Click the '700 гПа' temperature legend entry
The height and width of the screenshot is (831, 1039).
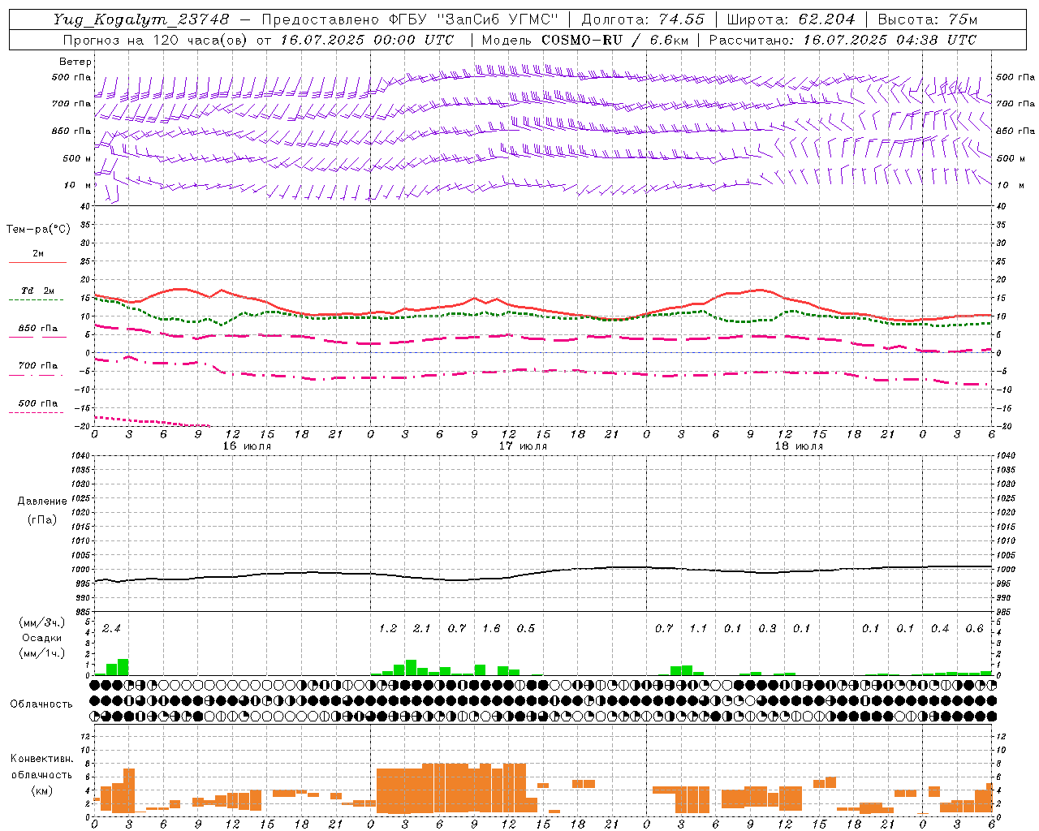(x=38, y=366)
